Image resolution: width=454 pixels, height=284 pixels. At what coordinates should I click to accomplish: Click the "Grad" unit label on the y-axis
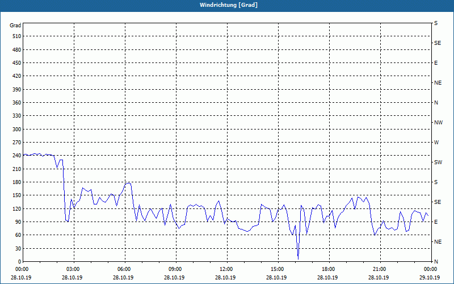tap(15, 26)
